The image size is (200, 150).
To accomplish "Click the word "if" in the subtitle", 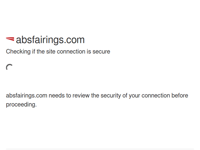I will click(x=34, y=52).
